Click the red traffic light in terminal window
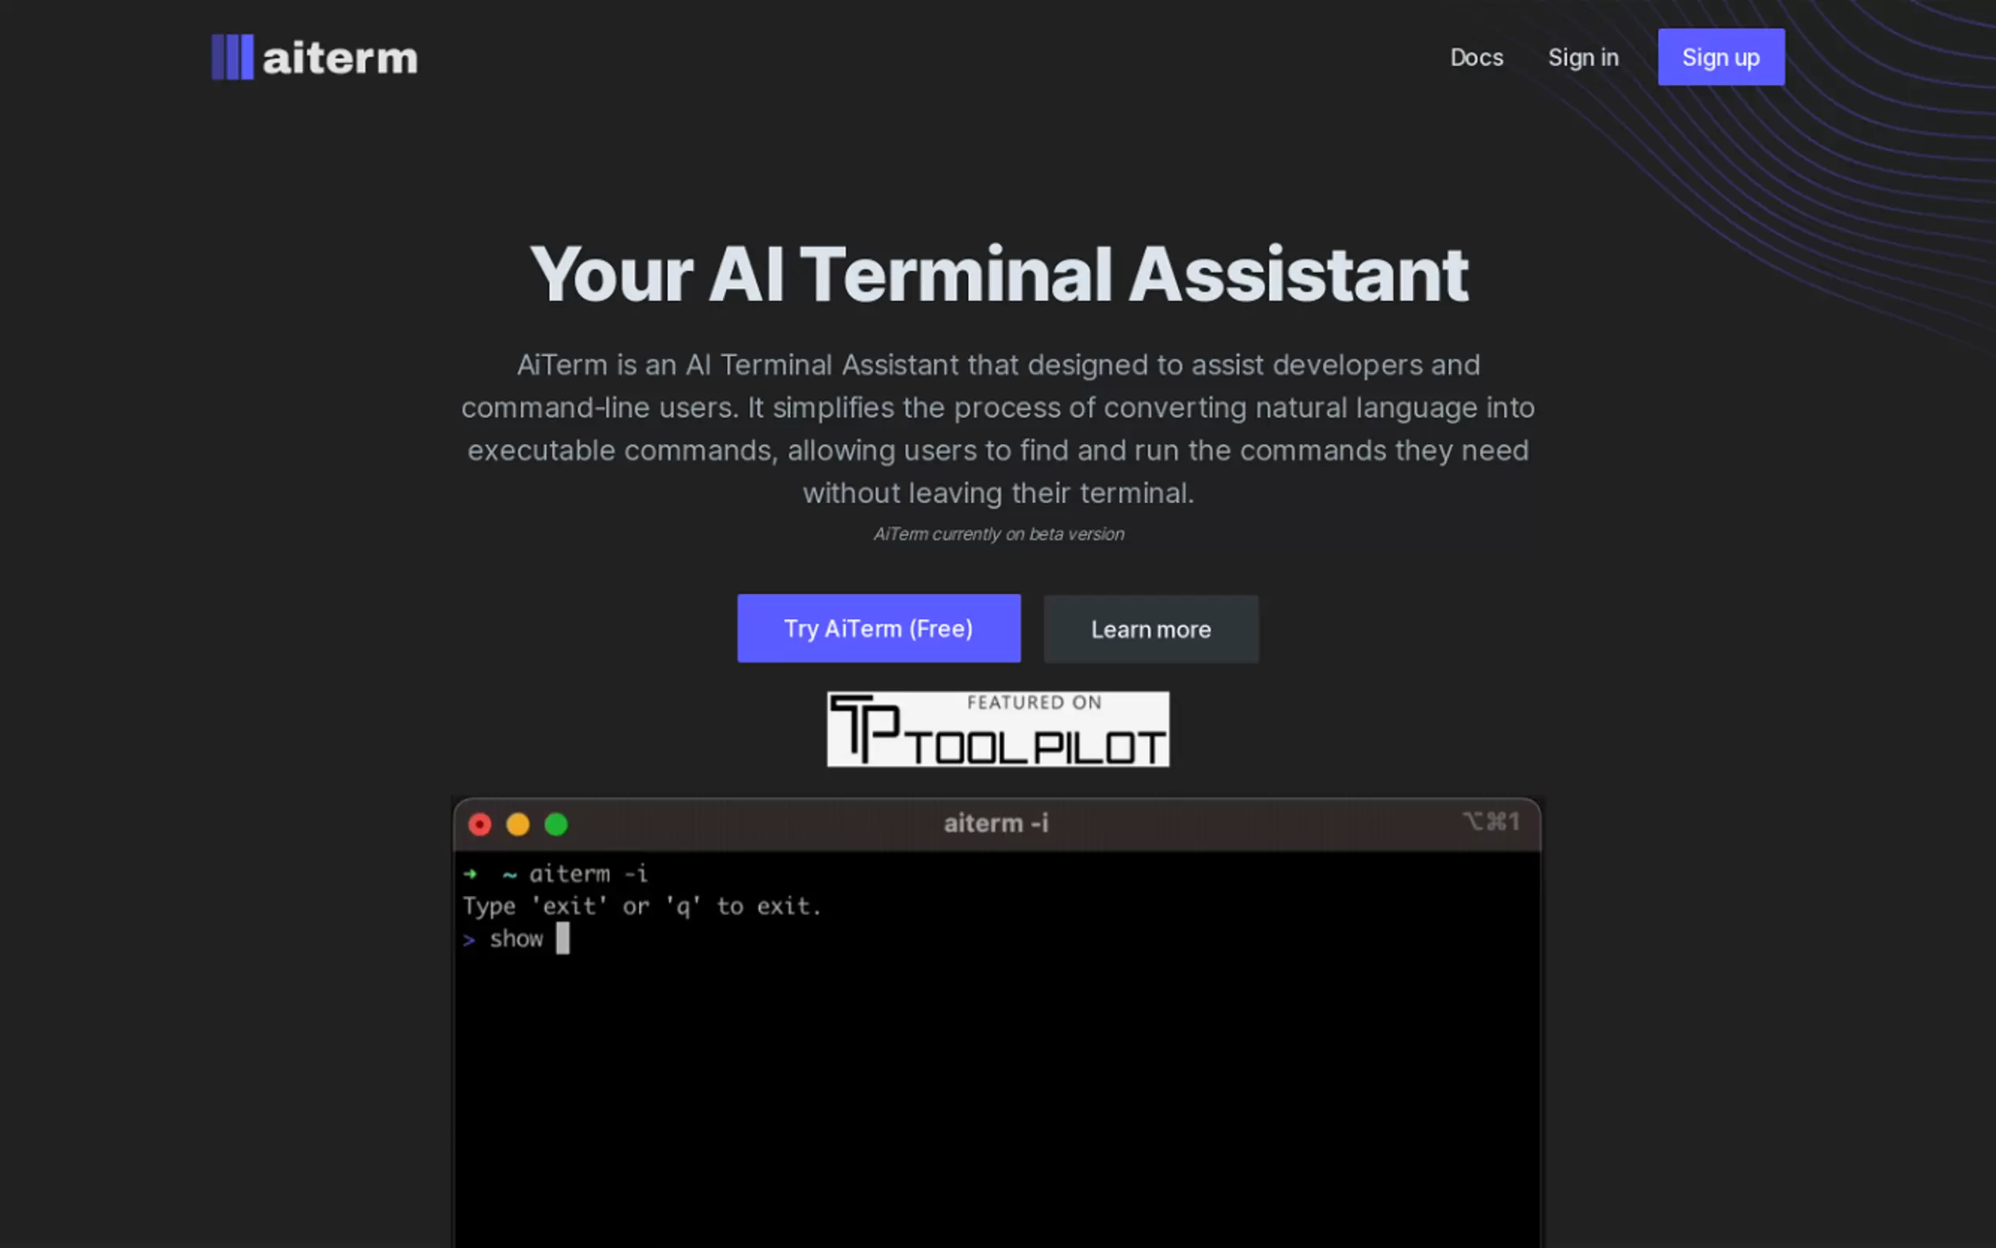 479,824
